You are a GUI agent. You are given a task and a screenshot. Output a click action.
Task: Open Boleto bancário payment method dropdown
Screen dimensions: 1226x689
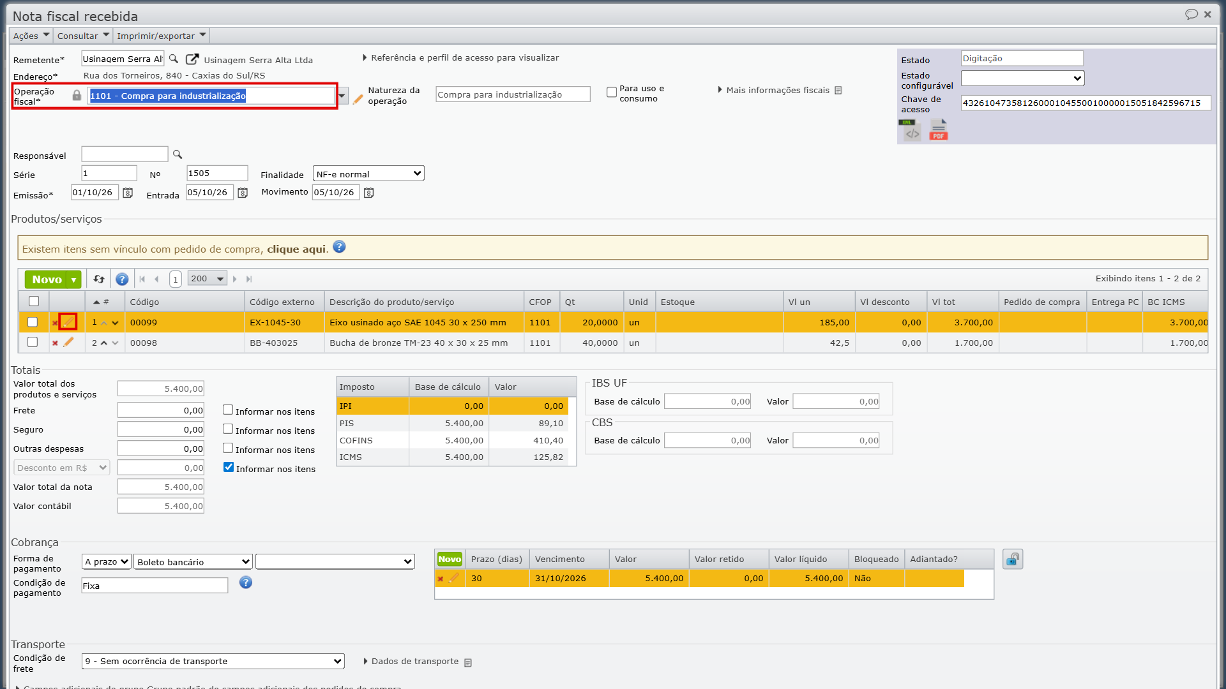pyautogui.click(x=193, y=561)
